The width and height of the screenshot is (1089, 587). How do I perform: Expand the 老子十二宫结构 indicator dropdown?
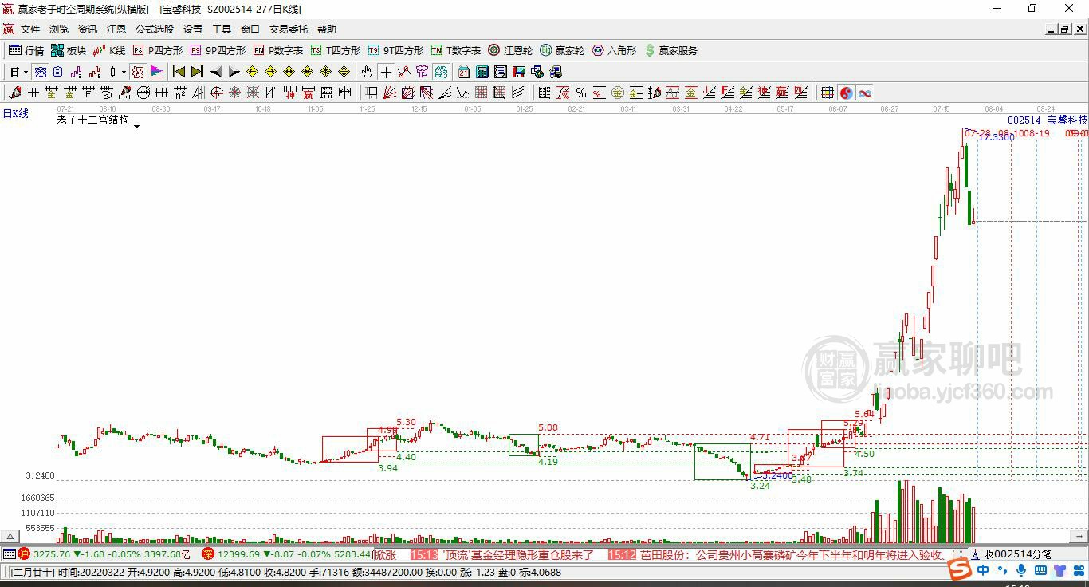(136, 126)
